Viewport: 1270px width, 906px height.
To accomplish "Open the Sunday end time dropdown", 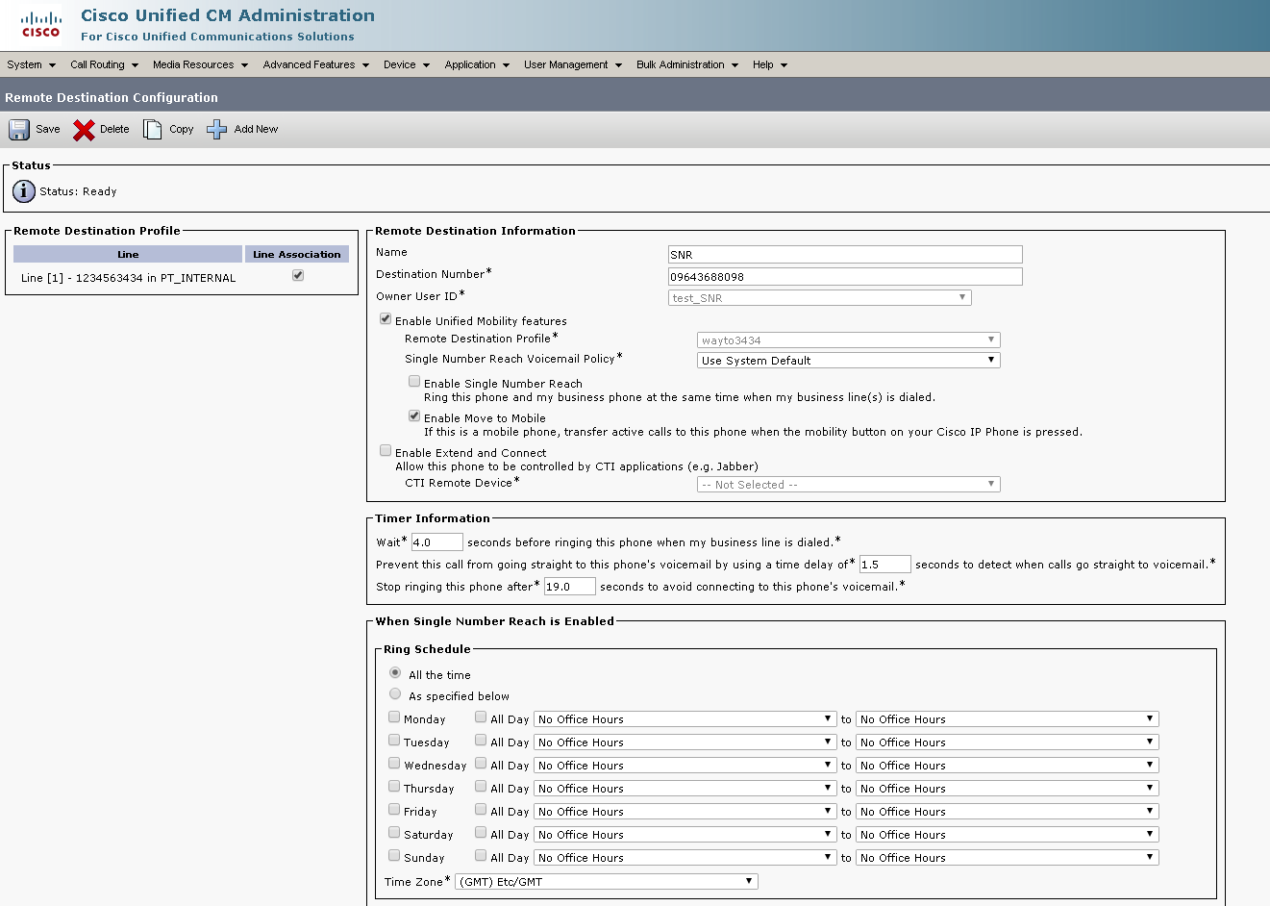I will [1008, 858].
